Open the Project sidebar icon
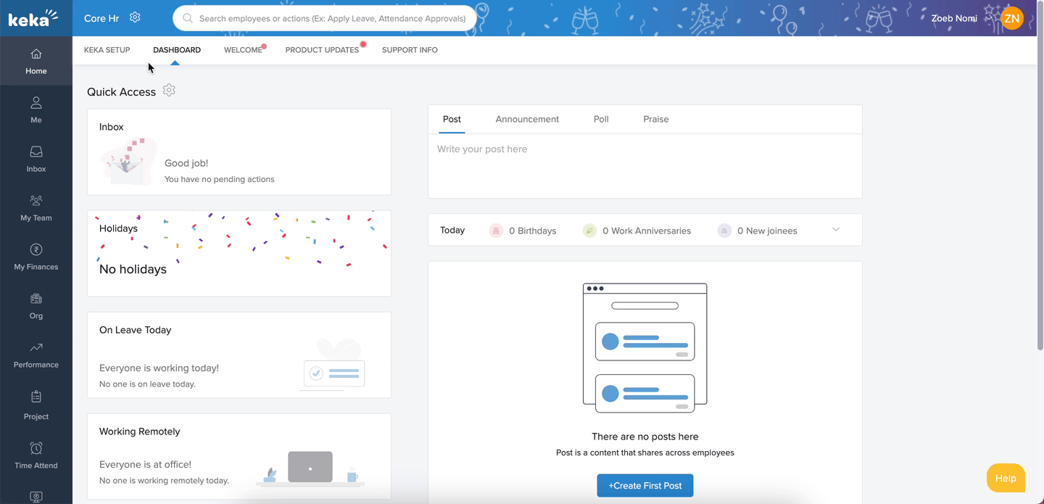The height and width of the screenshot is (504, 1044). [36, 405]
